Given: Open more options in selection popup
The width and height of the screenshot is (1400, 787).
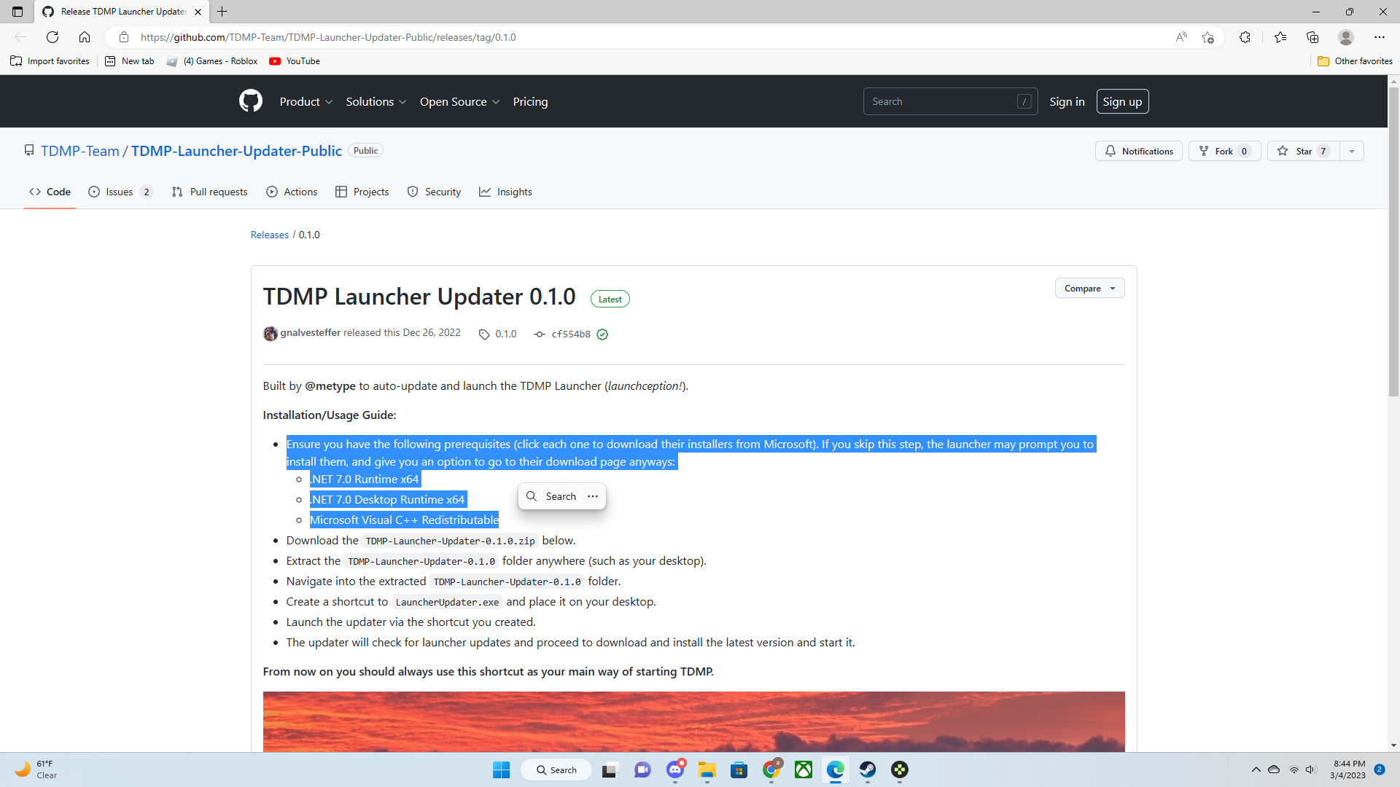Looking at the screenshot, I should 593,496.
